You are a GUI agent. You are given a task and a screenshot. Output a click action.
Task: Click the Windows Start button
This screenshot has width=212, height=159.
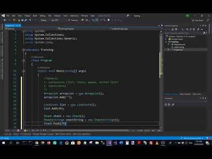click(x=4, y=143)
